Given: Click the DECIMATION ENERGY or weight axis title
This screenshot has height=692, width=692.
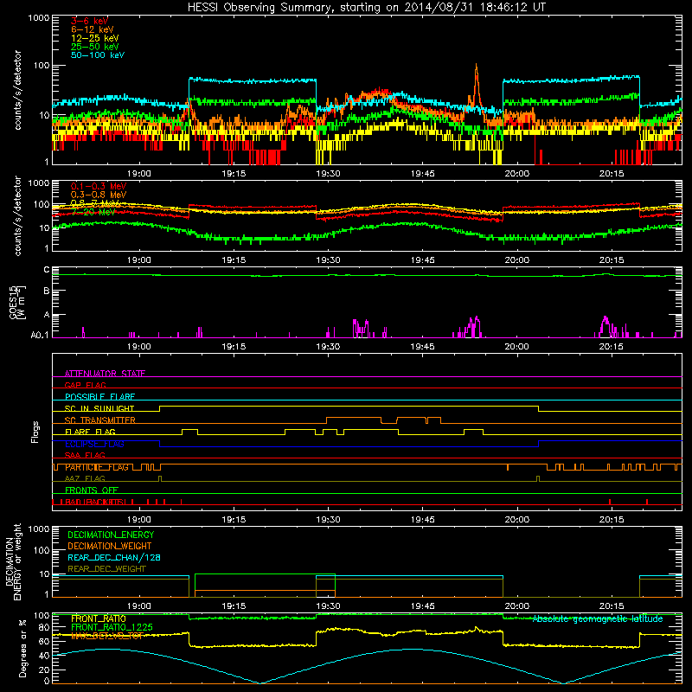Looking at the screenshot, I should pyautogui.click(x=13, y=561).
